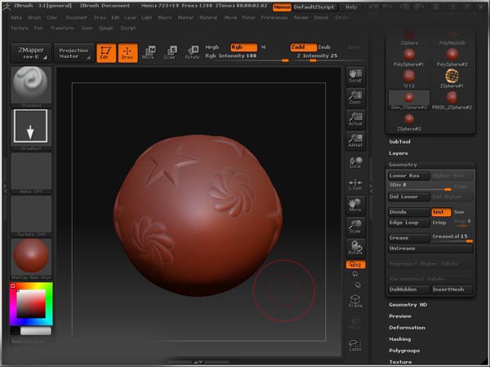
Task: Expand the SubTool palette section
Action: point(400,141)
